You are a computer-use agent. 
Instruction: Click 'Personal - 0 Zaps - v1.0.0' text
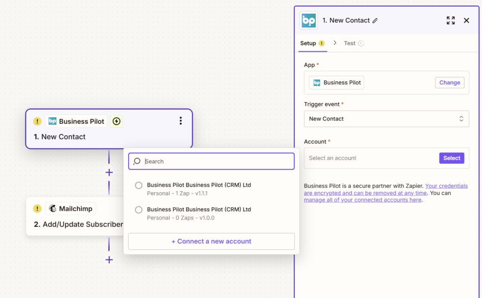181,218
